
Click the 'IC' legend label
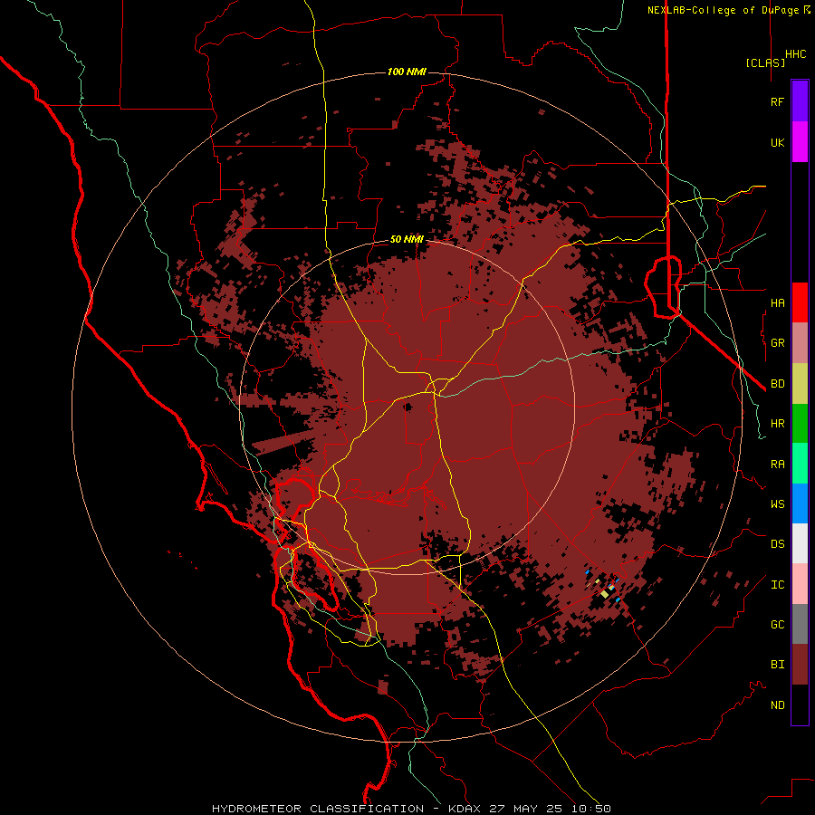point(777,585)
